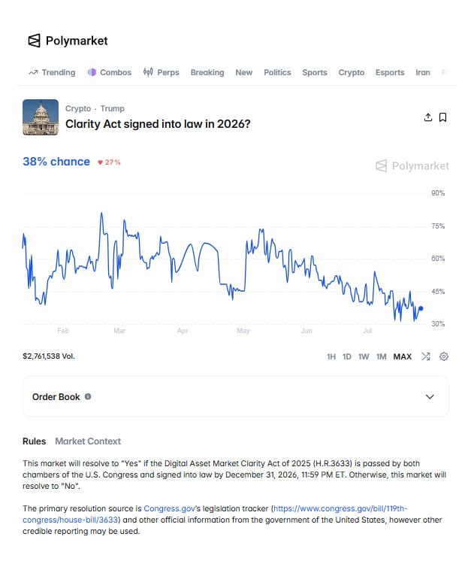Open the Congress.gov resolution source link

point(169,508)
